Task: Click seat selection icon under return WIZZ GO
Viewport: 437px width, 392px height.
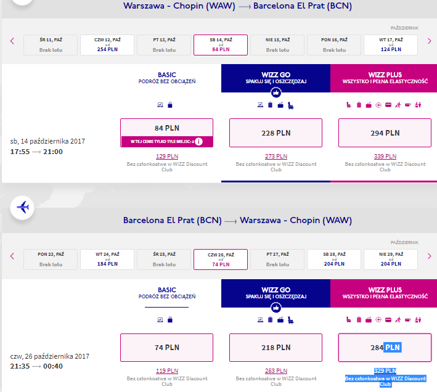Action: point(291,320)
